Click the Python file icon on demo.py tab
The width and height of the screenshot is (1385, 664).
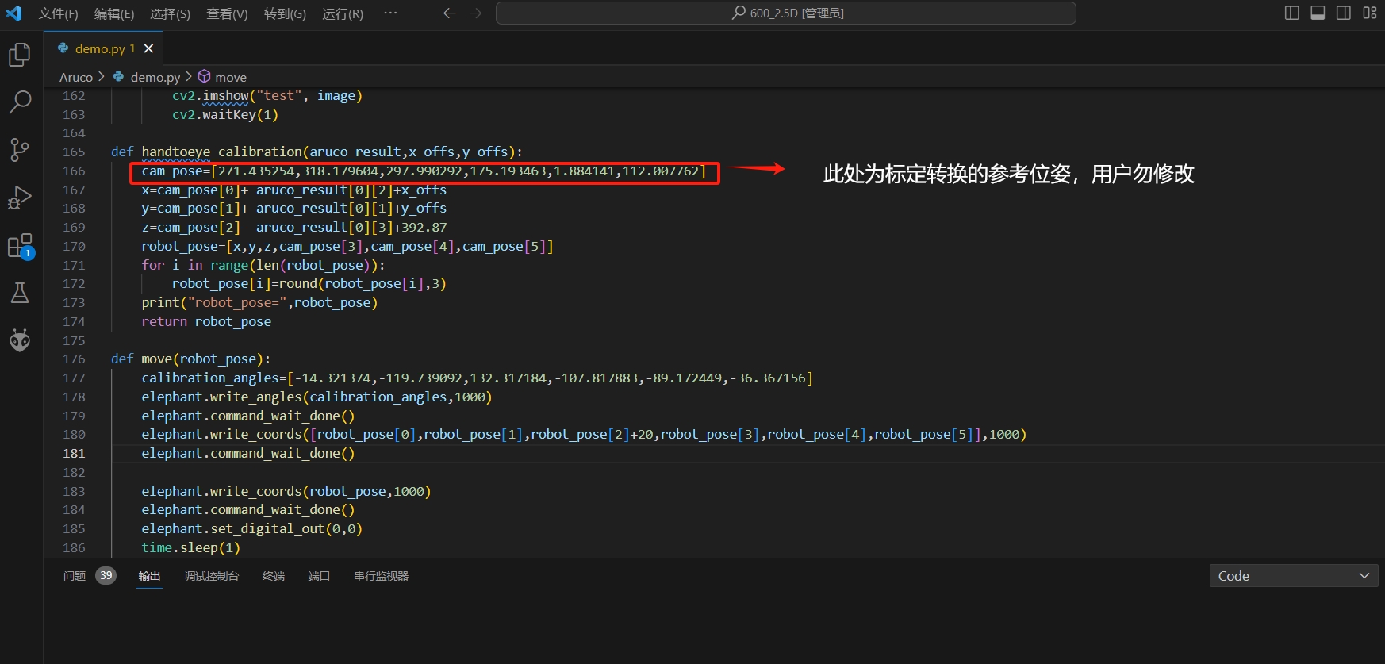pyautogui.click(x=63, y=48)
